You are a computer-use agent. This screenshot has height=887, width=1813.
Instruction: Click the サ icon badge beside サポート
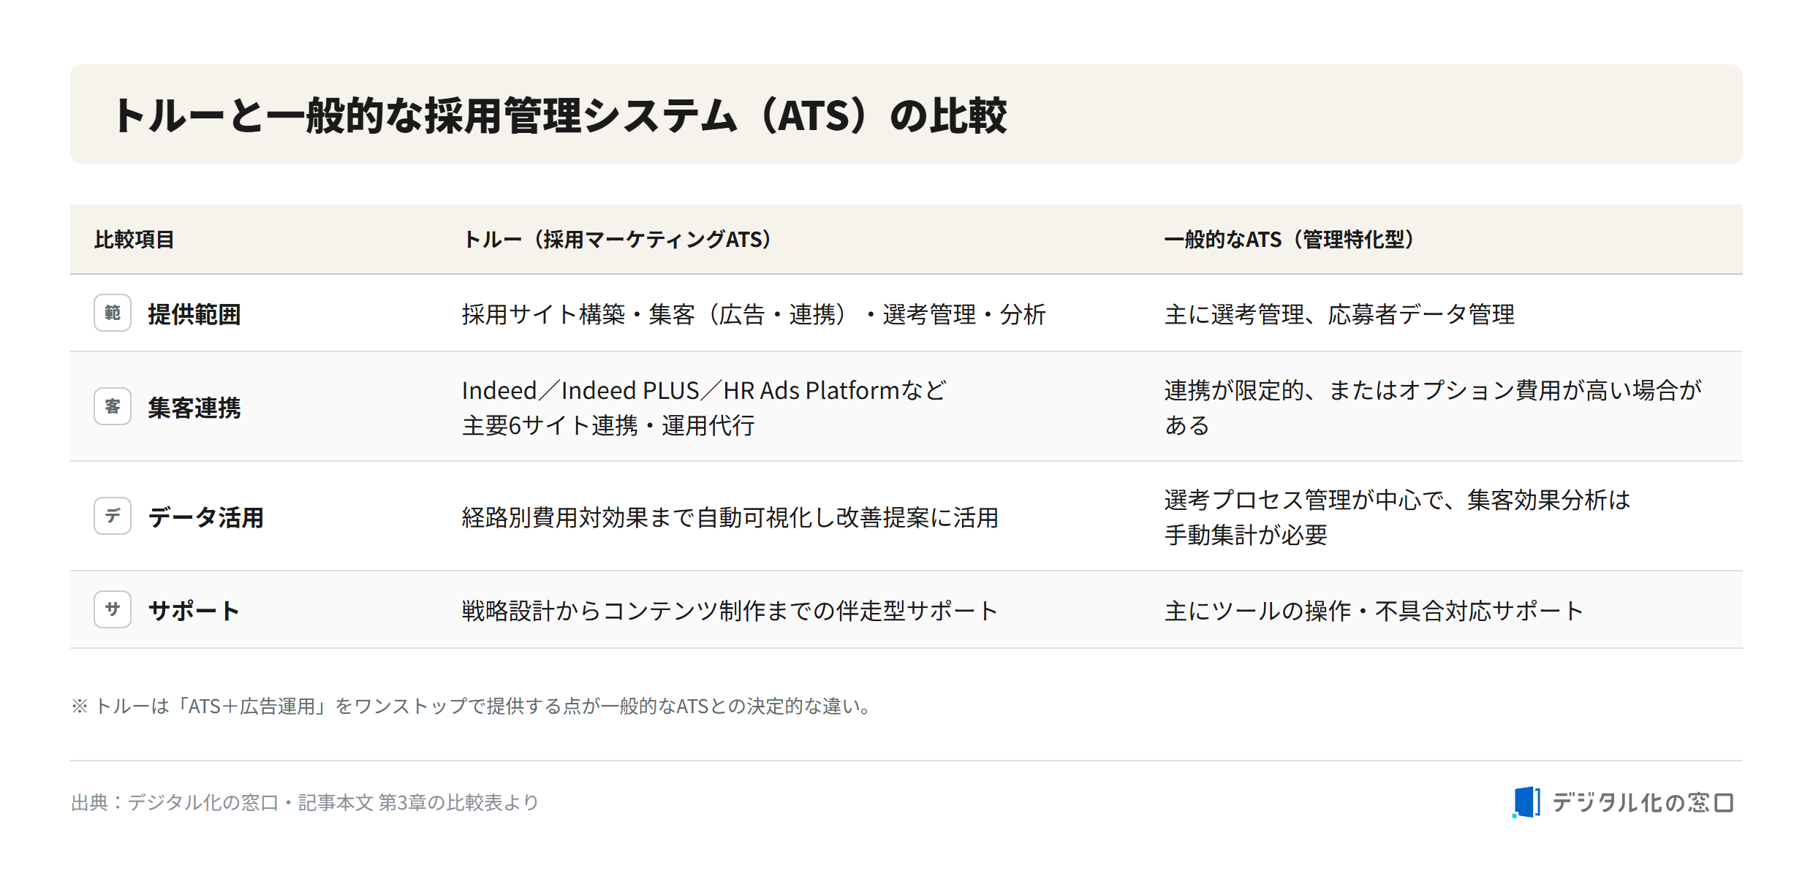[x=113, y=609]
